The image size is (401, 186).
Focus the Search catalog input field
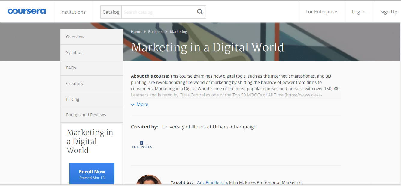pos(158,12)
